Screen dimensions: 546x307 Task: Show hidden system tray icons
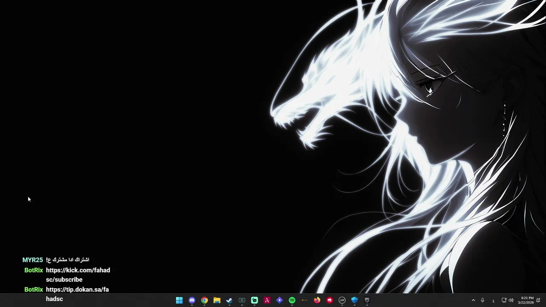tap(473, 301)
